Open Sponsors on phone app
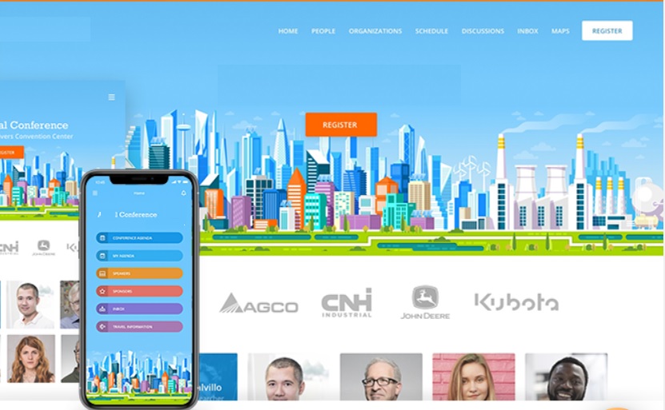 (x=139, y=291)
